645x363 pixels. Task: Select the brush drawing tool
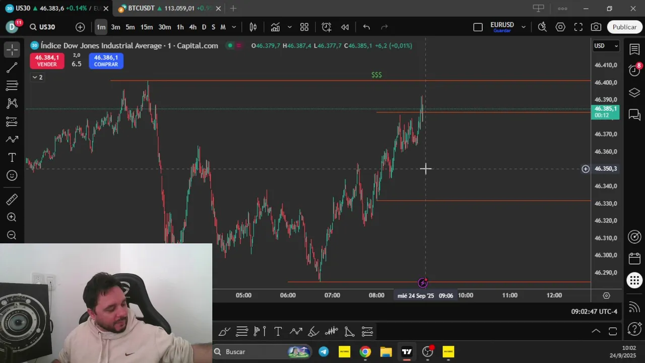point(12,140)
